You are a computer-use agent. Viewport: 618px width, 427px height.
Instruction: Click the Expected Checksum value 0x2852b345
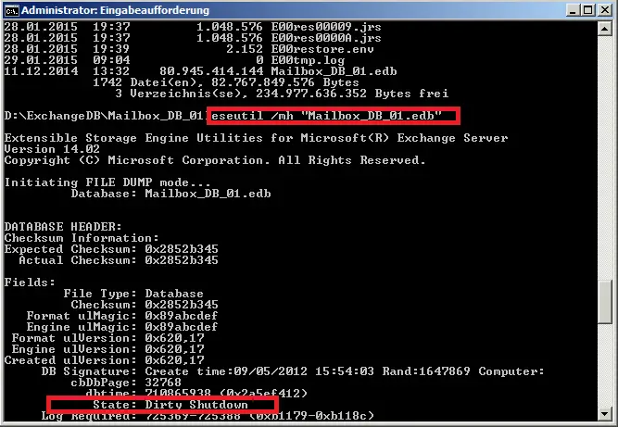[x=182, y=249]
